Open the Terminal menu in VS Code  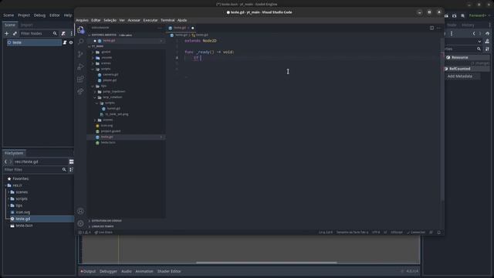click(167, 20)
